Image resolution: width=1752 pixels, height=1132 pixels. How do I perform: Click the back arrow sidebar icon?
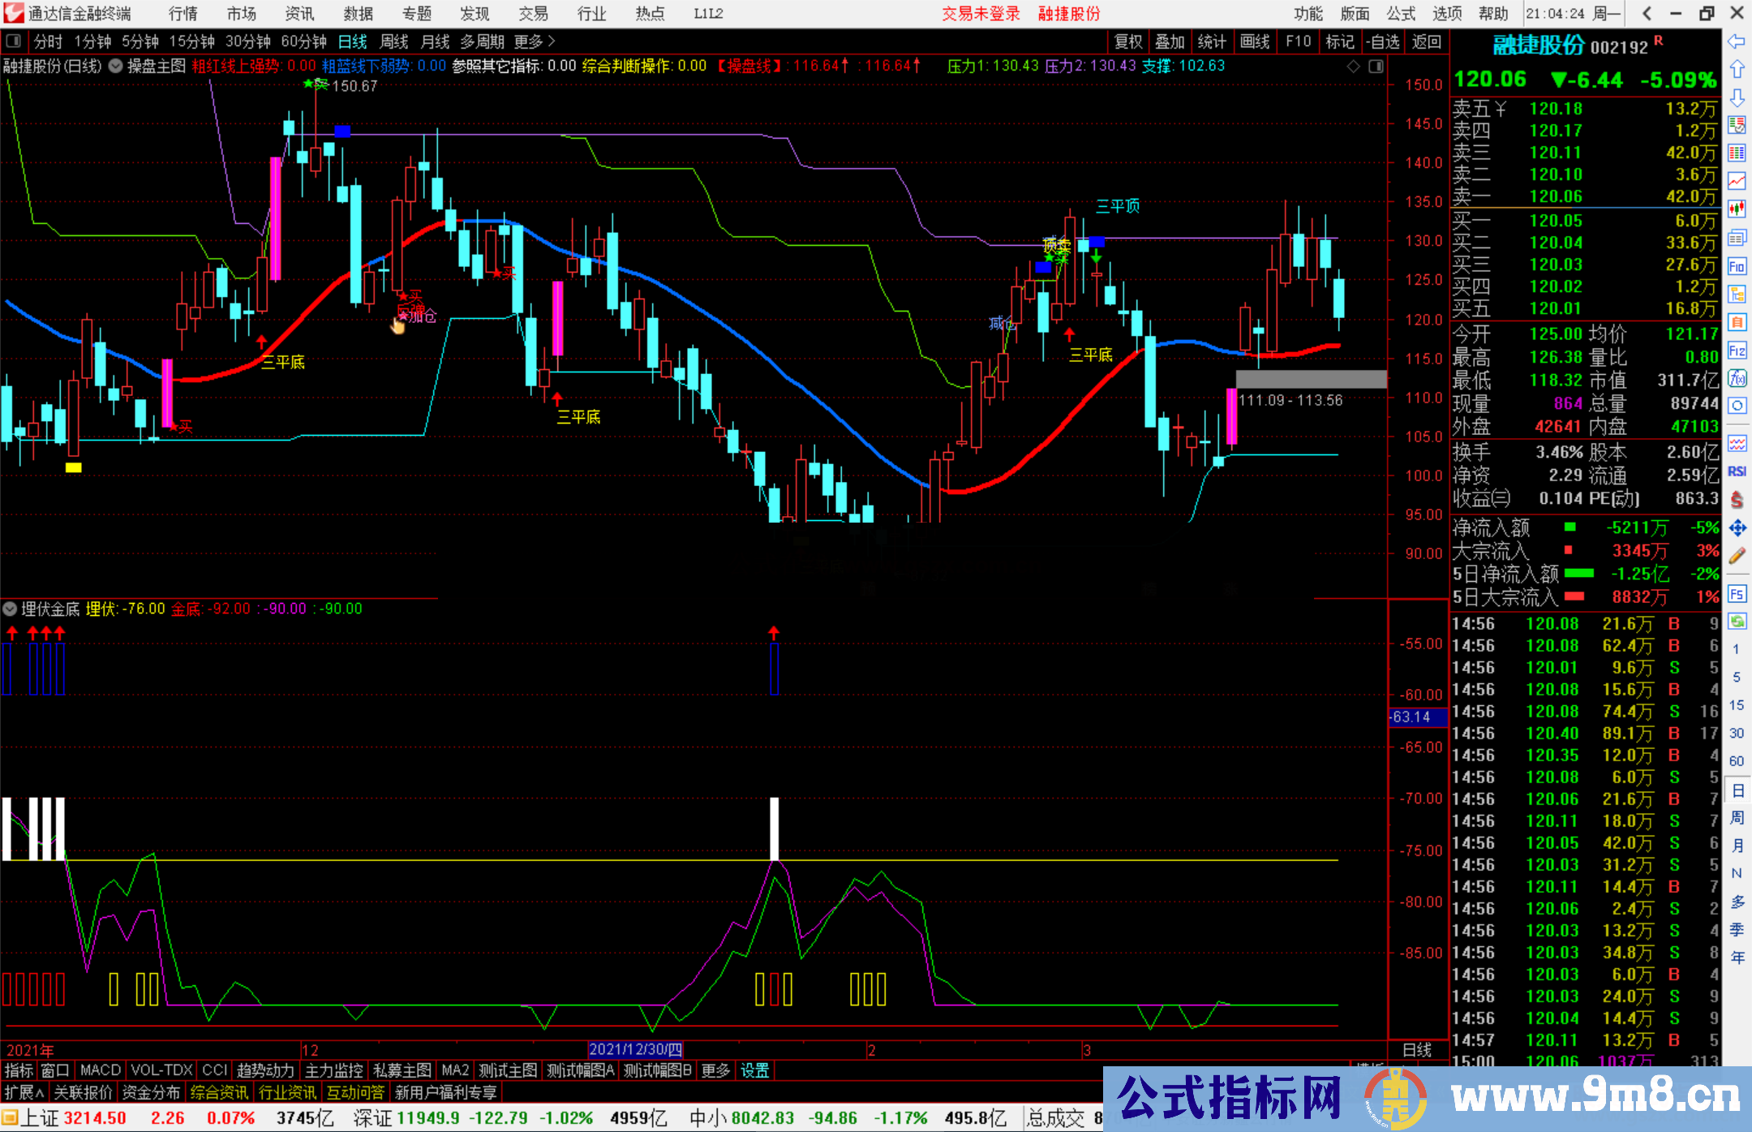1737,41
